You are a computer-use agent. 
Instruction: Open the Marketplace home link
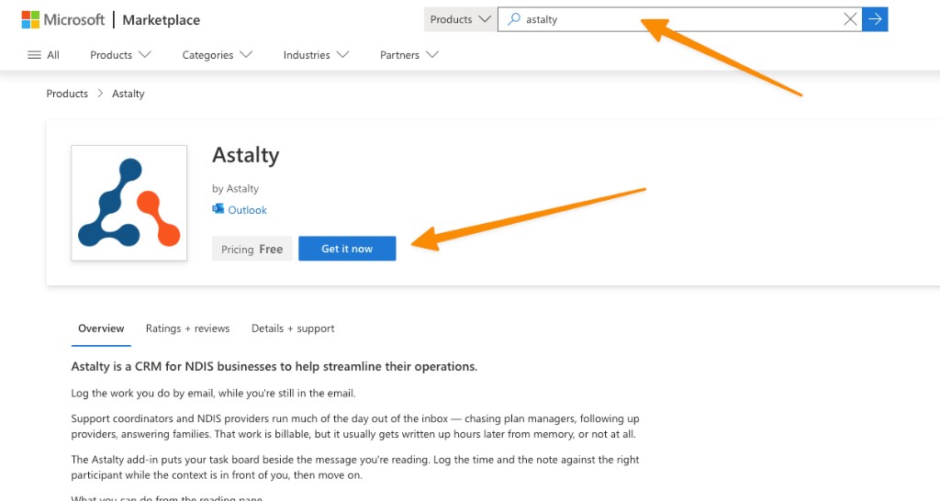pyautogui.click(x=162, y=20)
